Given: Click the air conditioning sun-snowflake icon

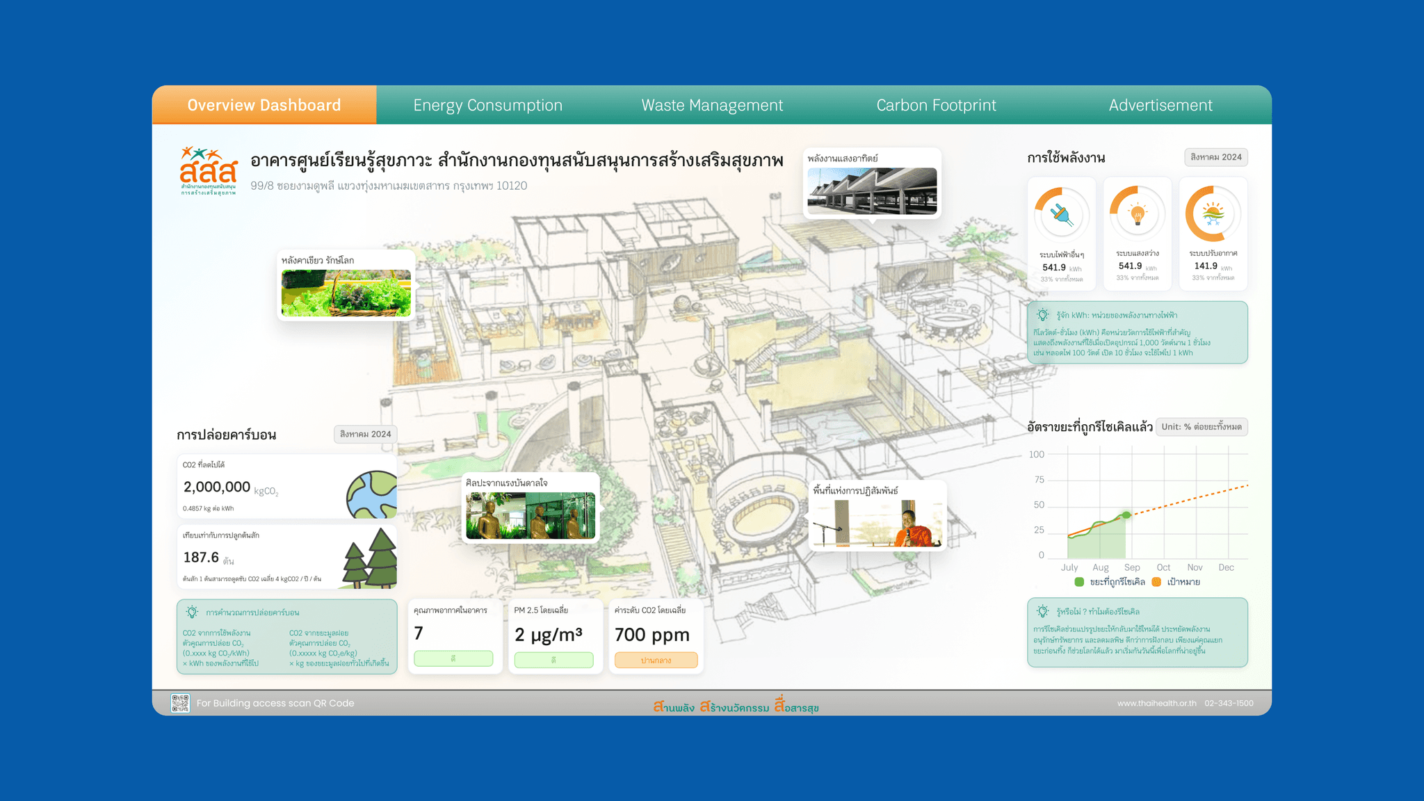Looking at the screenshot, I should pyautogui.click(x=1213, y=213).
